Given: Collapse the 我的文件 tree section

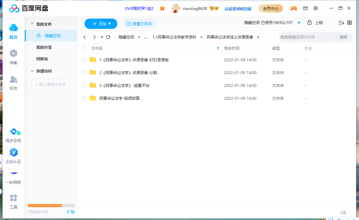Looking at the screenshot, I should 32,24.
